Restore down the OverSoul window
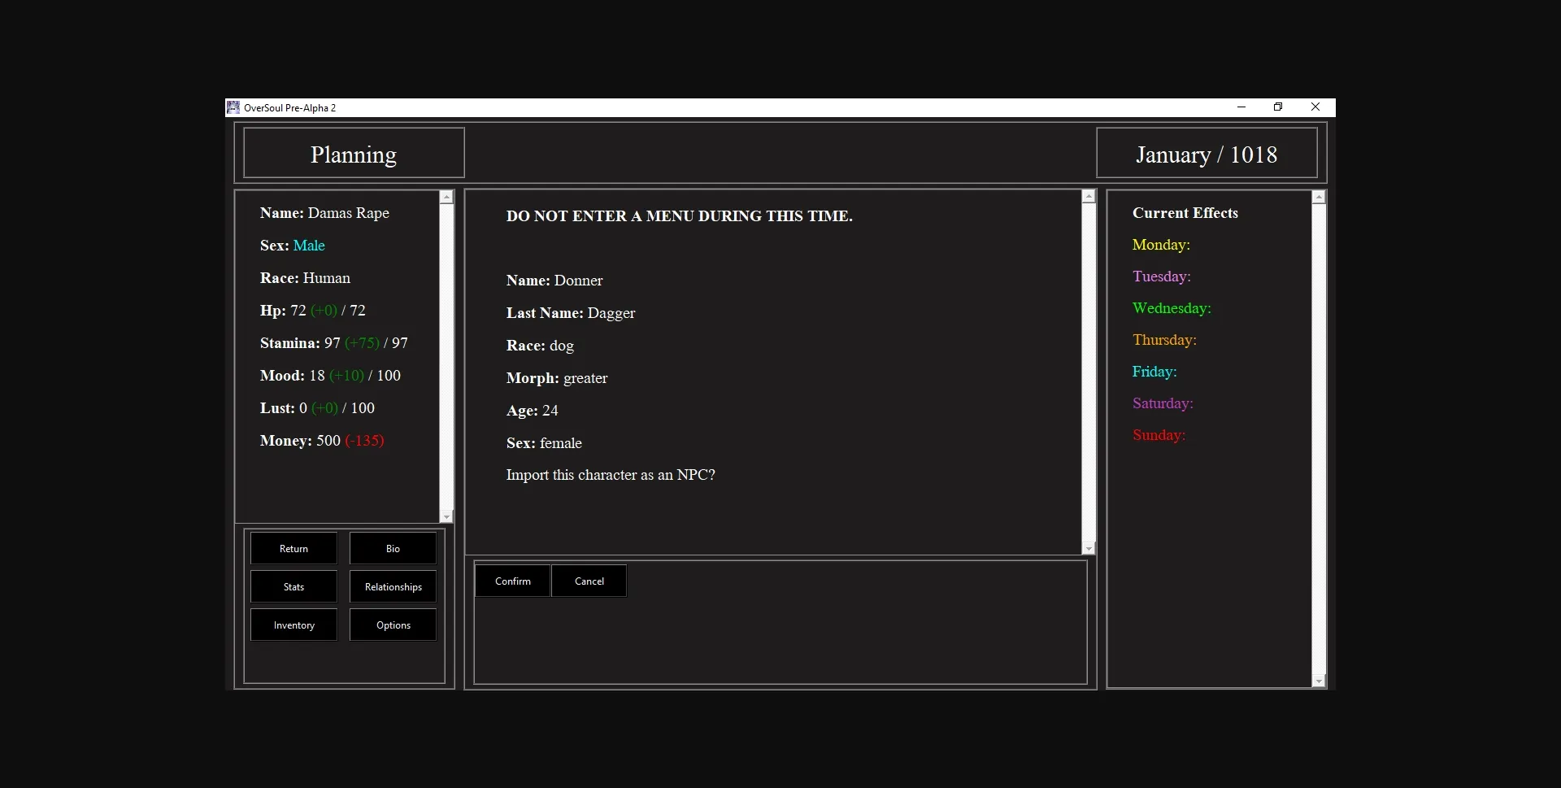The image size is (1561, 788). point(1278,107)
